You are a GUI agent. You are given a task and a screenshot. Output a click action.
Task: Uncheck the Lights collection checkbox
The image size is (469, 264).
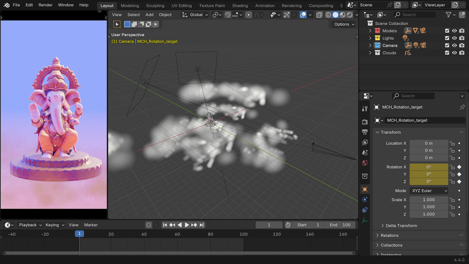(x=447, y=38)
